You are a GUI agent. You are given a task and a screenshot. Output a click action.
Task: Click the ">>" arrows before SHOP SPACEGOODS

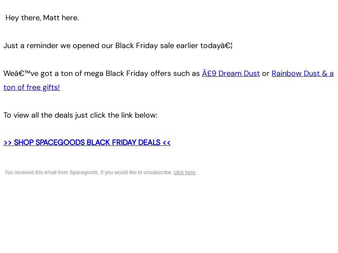click(8, 143)
